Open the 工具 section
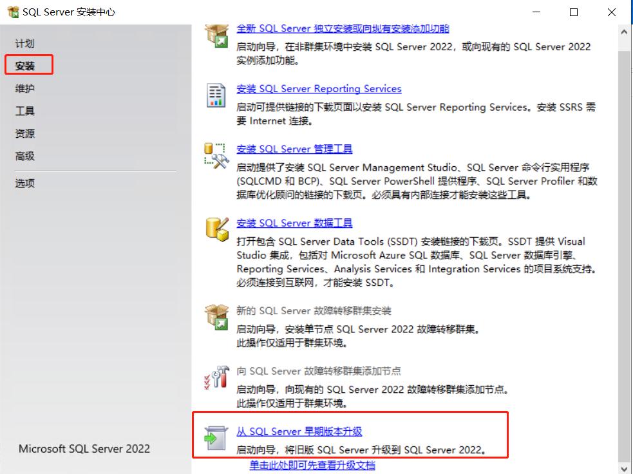This screenshot has height=474, width=633. pos(24,111)
